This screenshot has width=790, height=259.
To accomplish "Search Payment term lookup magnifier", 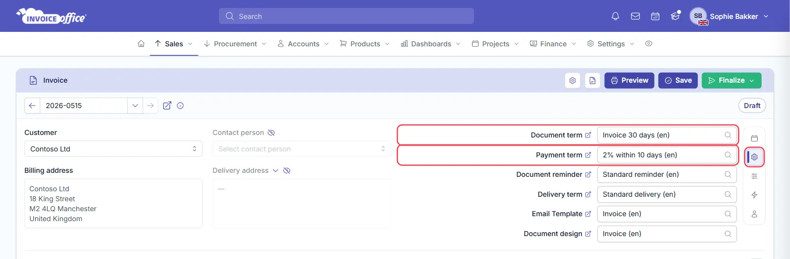I will click(728, 155).
